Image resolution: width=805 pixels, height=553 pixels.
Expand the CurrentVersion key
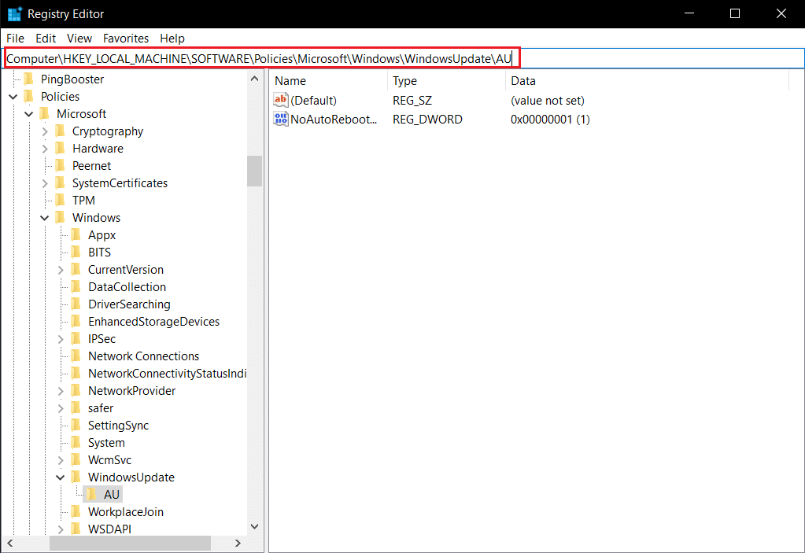[61, 270]
